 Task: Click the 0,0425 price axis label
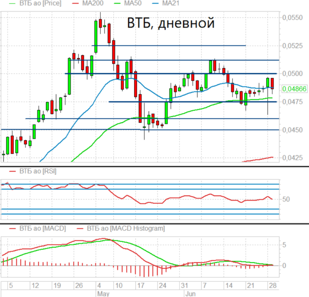292,158
